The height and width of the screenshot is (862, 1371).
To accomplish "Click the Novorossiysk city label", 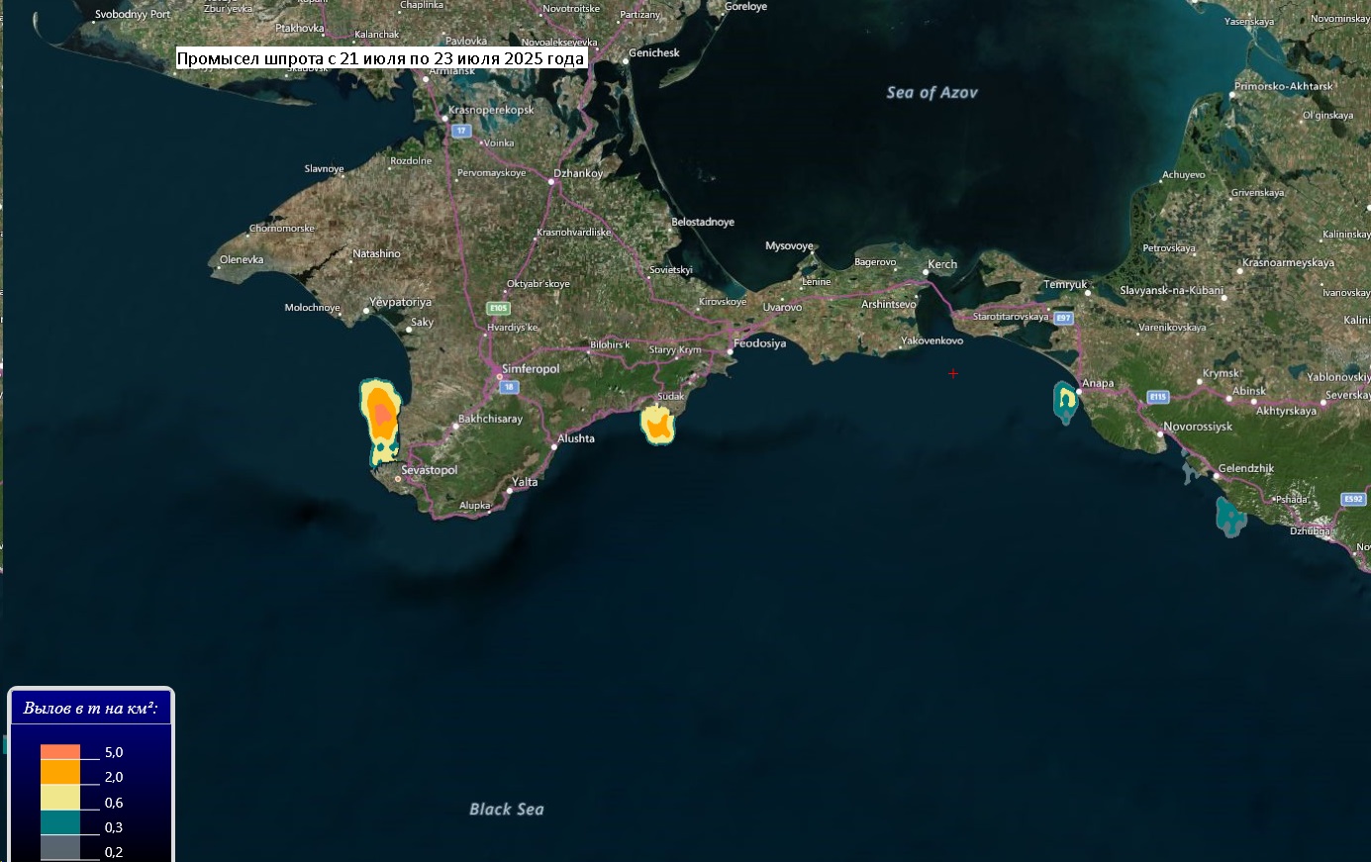I will [x=1198, y=427].
